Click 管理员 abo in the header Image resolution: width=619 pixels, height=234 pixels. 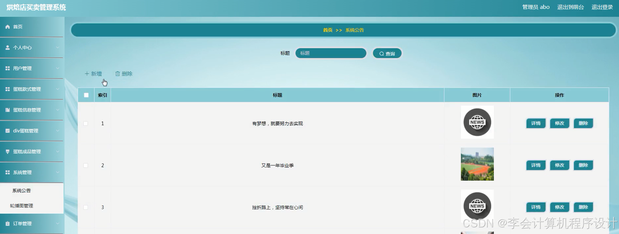click(x=536, y=7)
